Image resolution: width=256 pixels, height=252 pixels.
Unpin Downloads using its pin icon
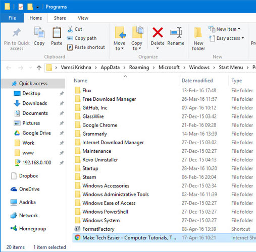[62, 103]
